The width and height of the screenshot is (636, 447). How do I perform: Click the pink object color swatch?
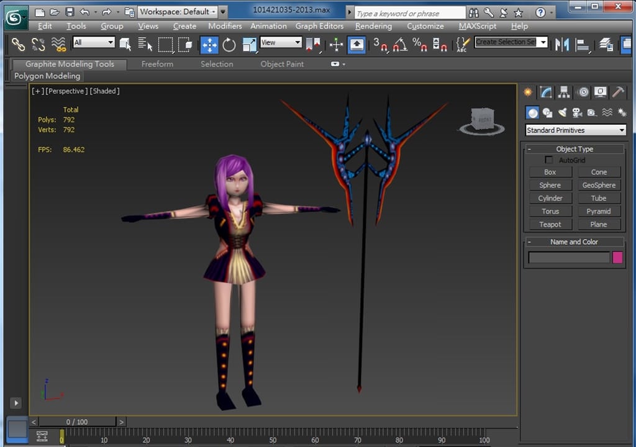pos(617,258)
